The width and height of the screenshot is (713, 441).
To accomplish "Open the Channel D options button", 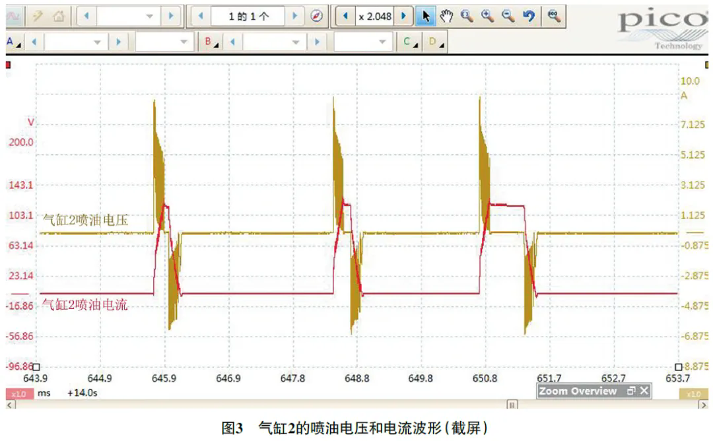I will [x=435, y=42].
